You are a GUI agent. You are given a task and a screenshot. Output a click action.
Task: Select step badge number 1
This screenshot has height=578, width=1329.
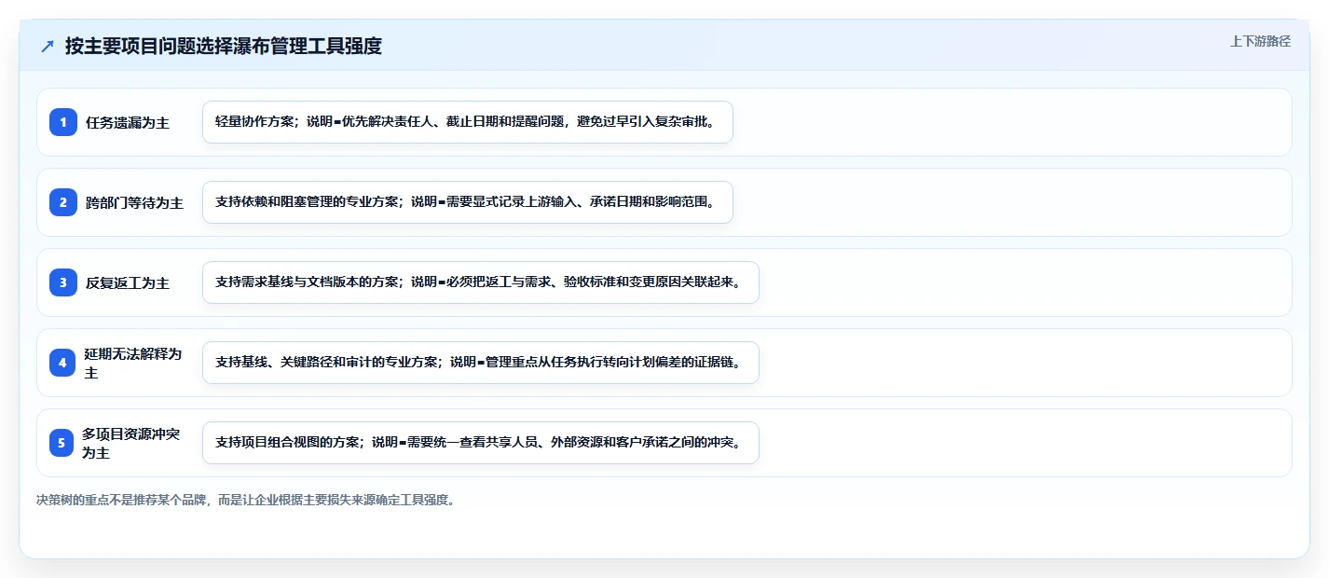point(63,122)
